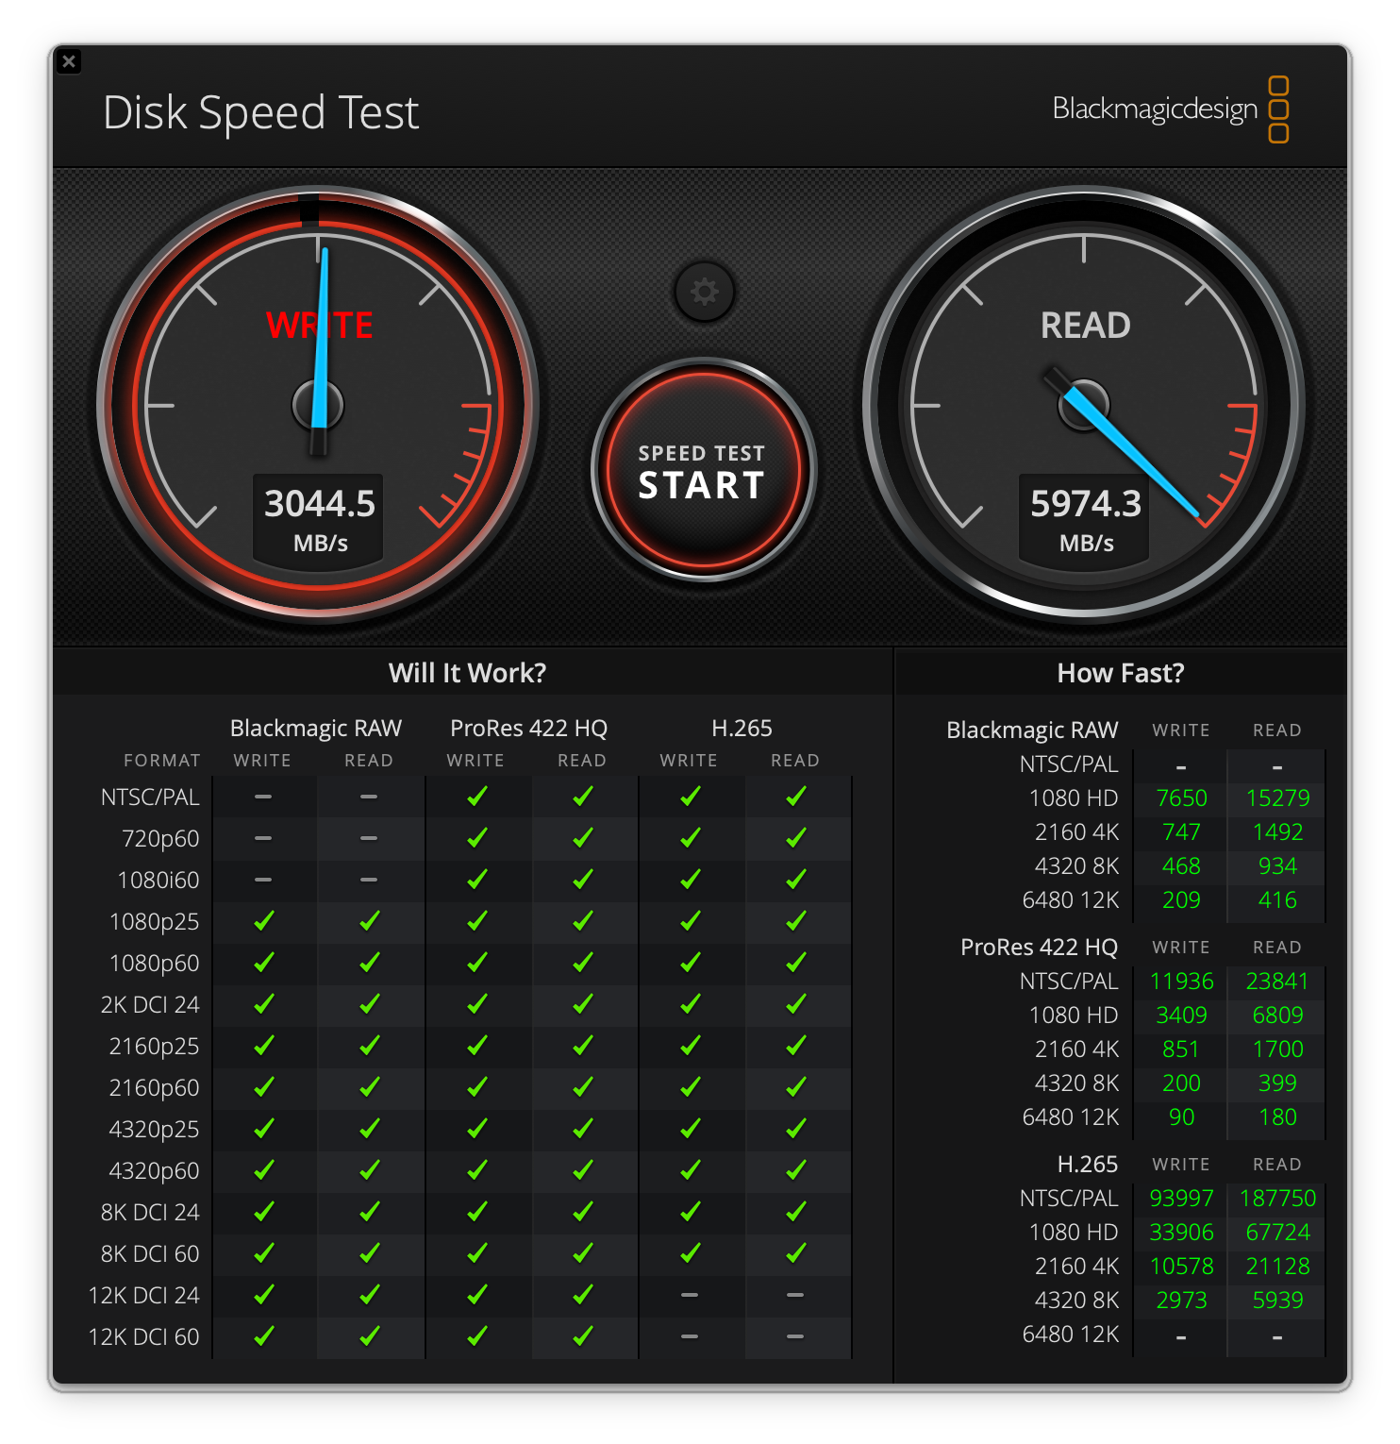Viewport: 1400px width, 1444px height.
Task: Close the Disk Speed Test window
Action: (69, 61)
